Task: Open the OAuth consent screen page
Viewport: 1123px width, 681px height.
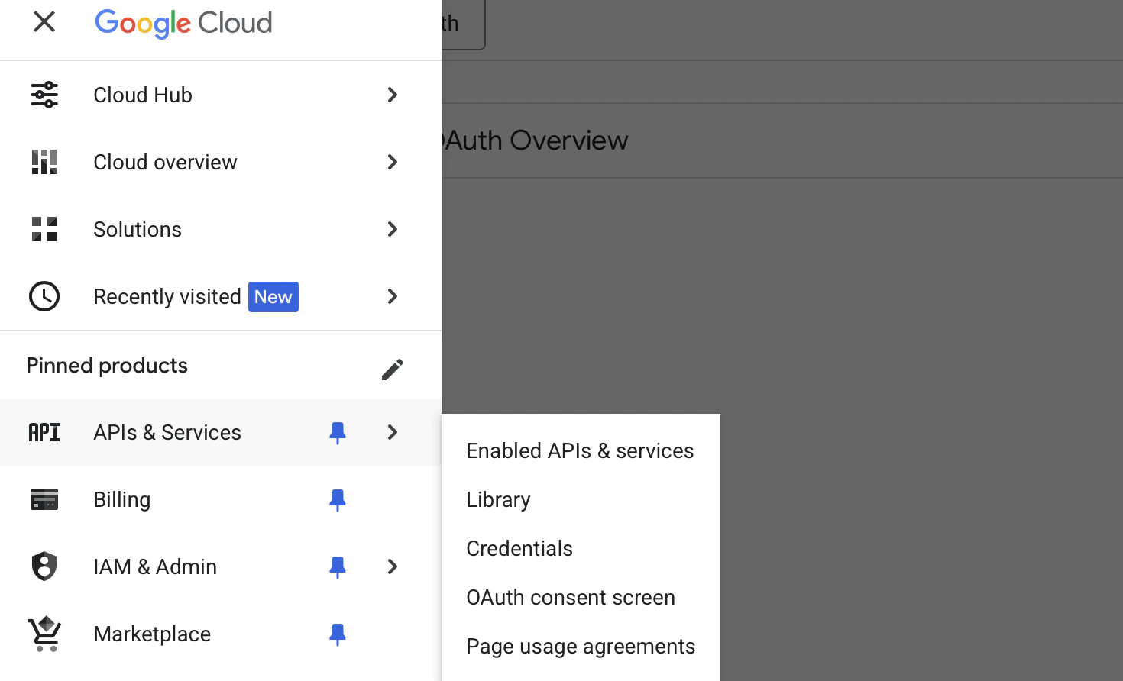Action: point(570,597)
